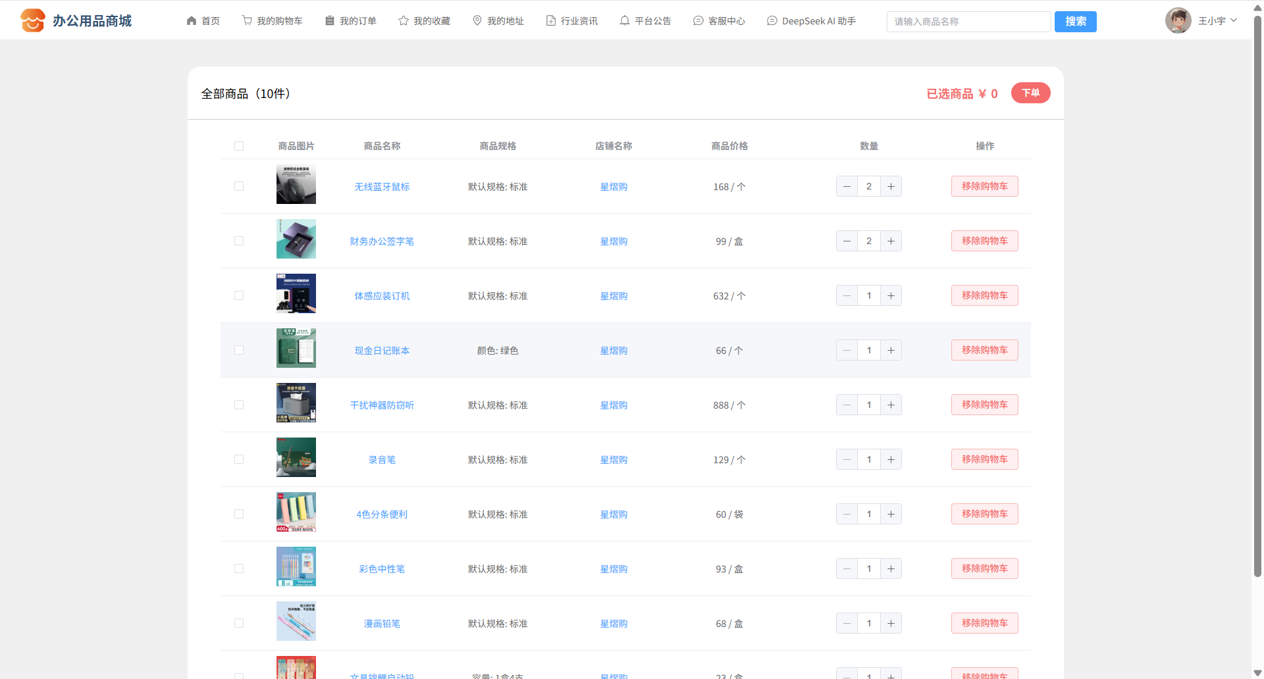Viewport: 1264px width, 679px height.
Task: Click the star icon for My Favorites
Action: tap(404, 20)
